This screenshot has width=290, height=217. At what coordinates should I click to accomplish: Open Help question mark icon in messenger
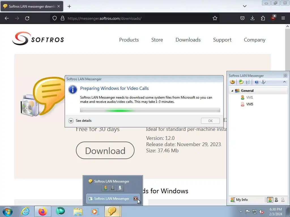point(257,82)
